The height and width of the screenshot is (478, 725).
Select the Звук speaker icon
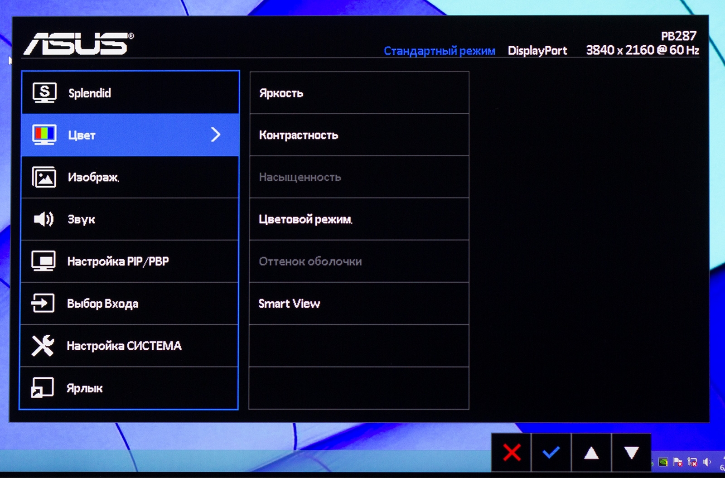click(x=44, y=219)
